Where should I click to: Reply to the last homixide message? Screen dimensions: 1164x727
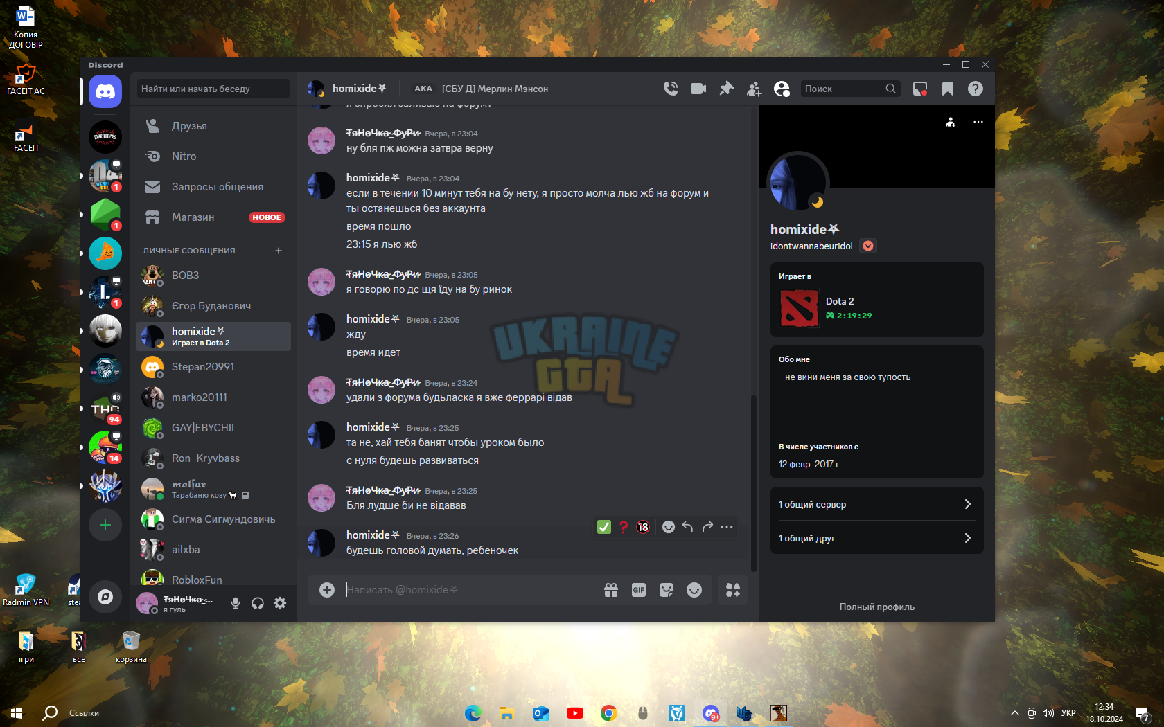688,527
